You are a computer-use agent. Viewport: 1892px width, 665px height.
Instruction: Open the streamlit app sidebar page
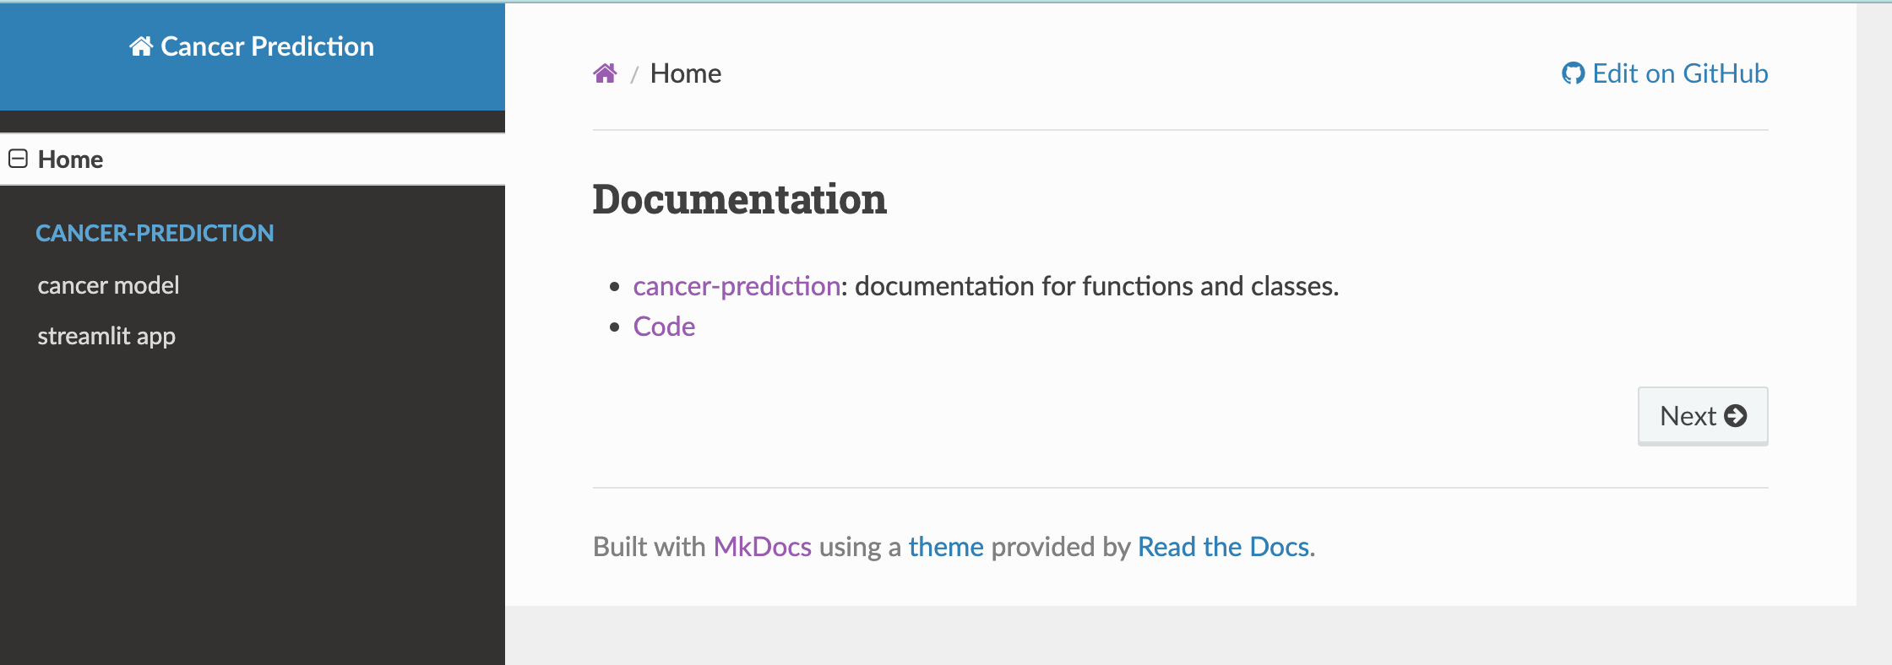[106, 336]
